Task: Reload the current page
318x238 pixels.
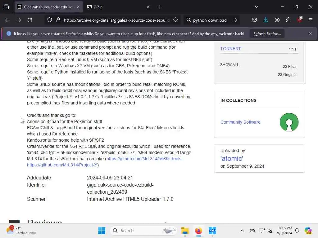Action: coord(30,20)
